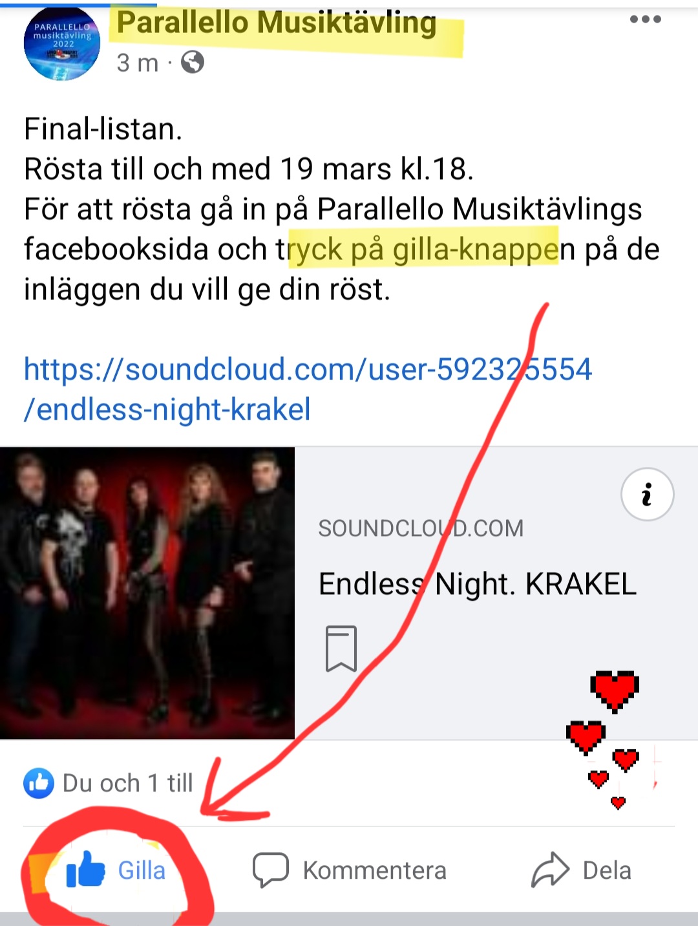Tap the SOUNDCLOUD.COM source label
The image size is (698, 926).
tap(421, 528)
